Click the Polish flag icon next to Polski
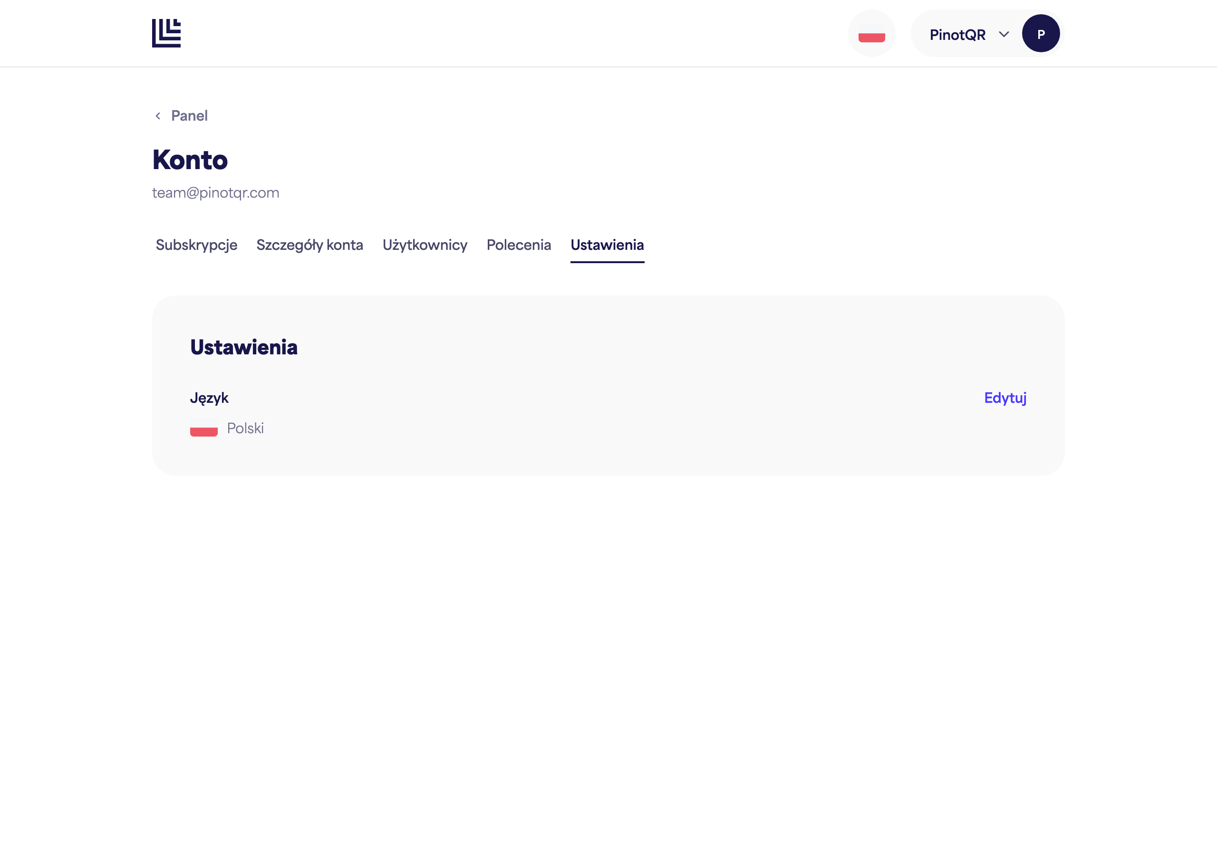Viewport: 1217px width, 855px height. (204, 428)
